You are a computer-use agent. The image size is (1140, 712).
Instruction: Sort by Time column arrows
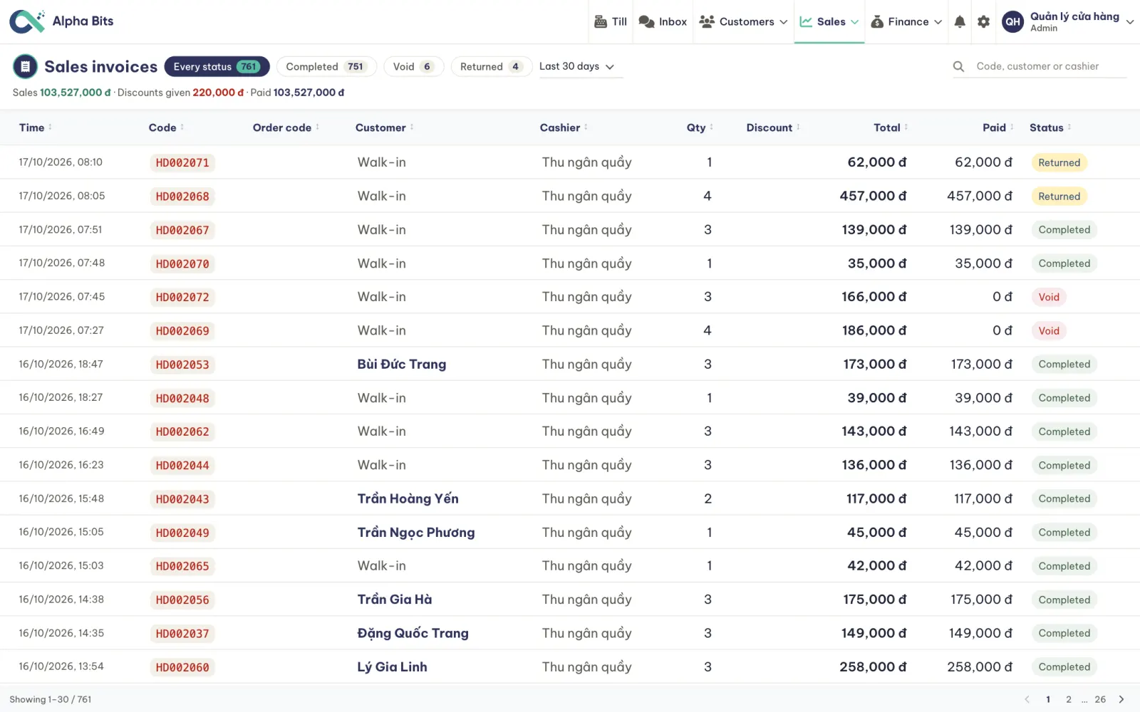click(50, 127)
